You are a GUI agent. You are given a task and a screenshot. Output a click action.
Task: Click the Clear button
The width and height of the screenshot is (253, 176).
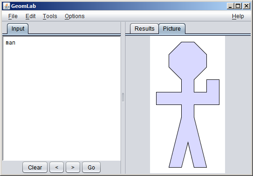35,167
